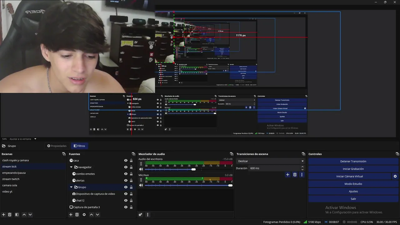Select the stream kick scene
Screen dimensions: 400x225
(33, 167)
